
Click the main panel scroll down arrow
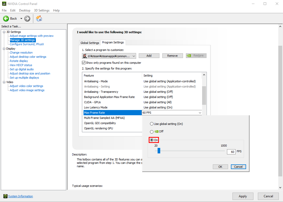coord(280,188)
